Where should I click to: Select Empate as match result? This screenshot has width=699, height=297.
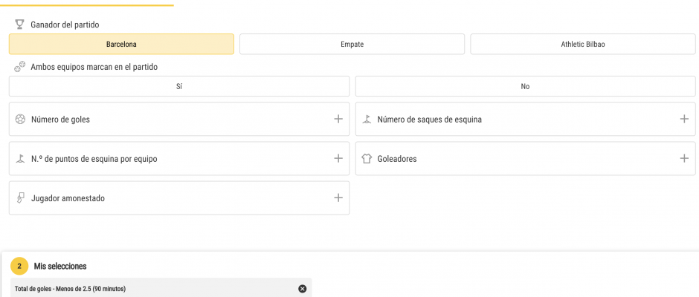(x=352, y=44)
